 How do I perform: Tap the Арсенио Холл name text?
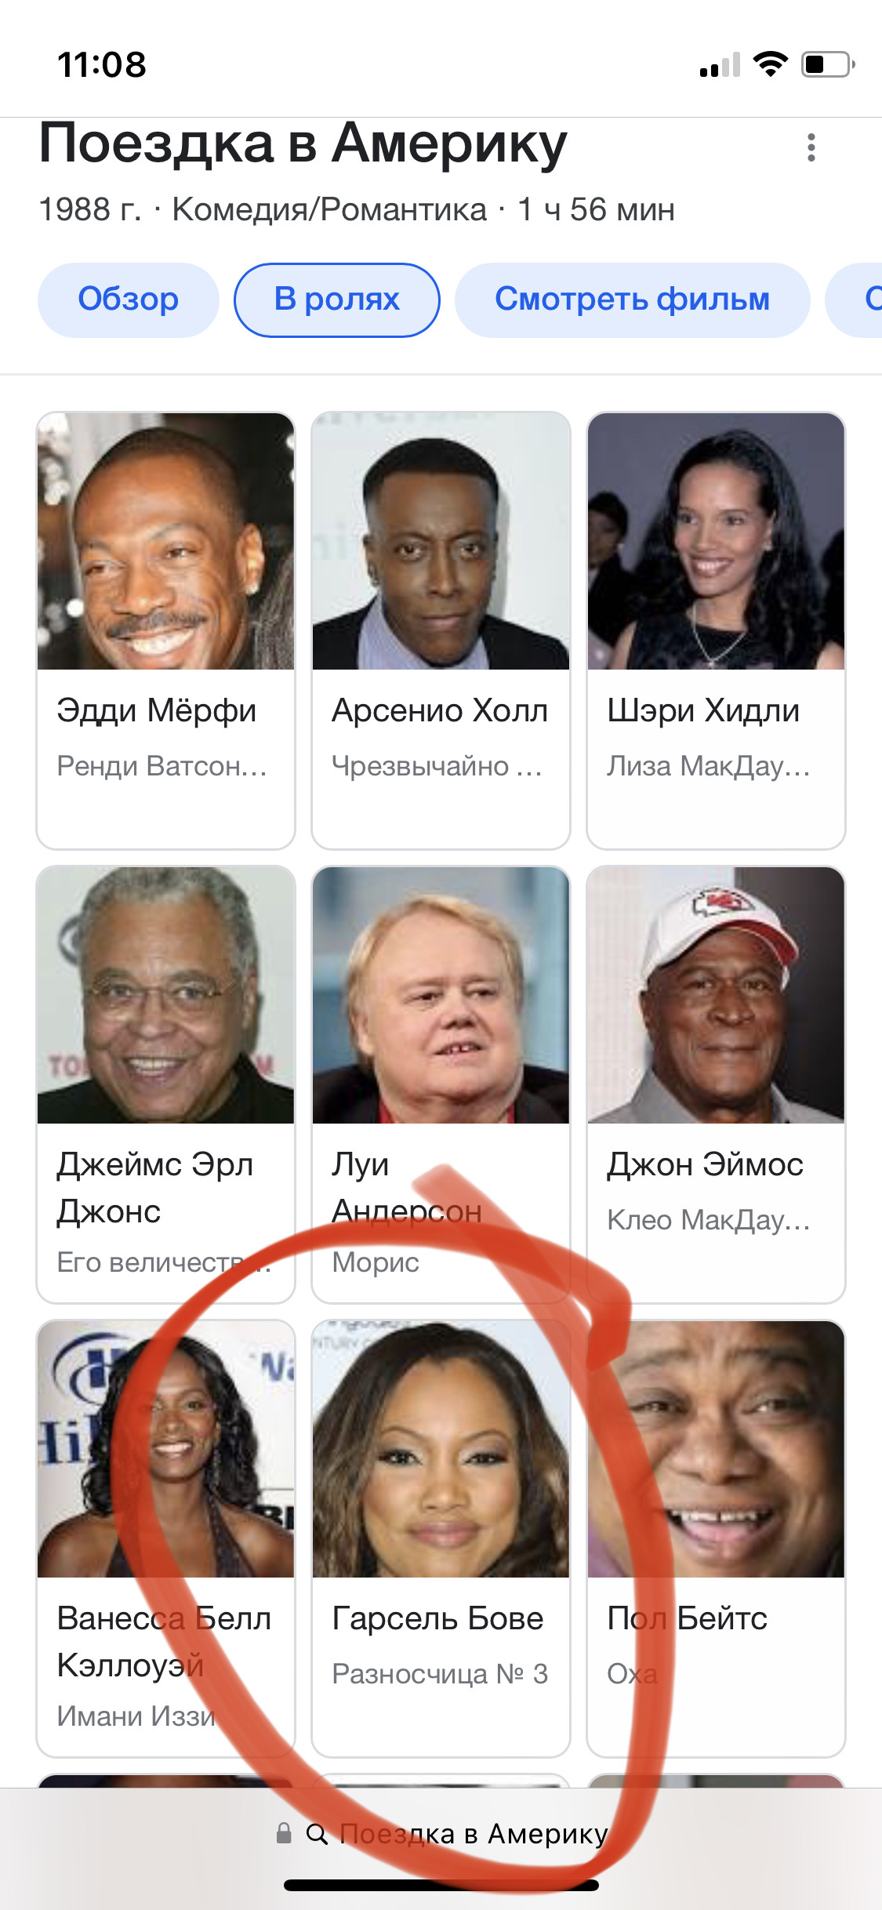pyautogui.click(x=440, y=710)
